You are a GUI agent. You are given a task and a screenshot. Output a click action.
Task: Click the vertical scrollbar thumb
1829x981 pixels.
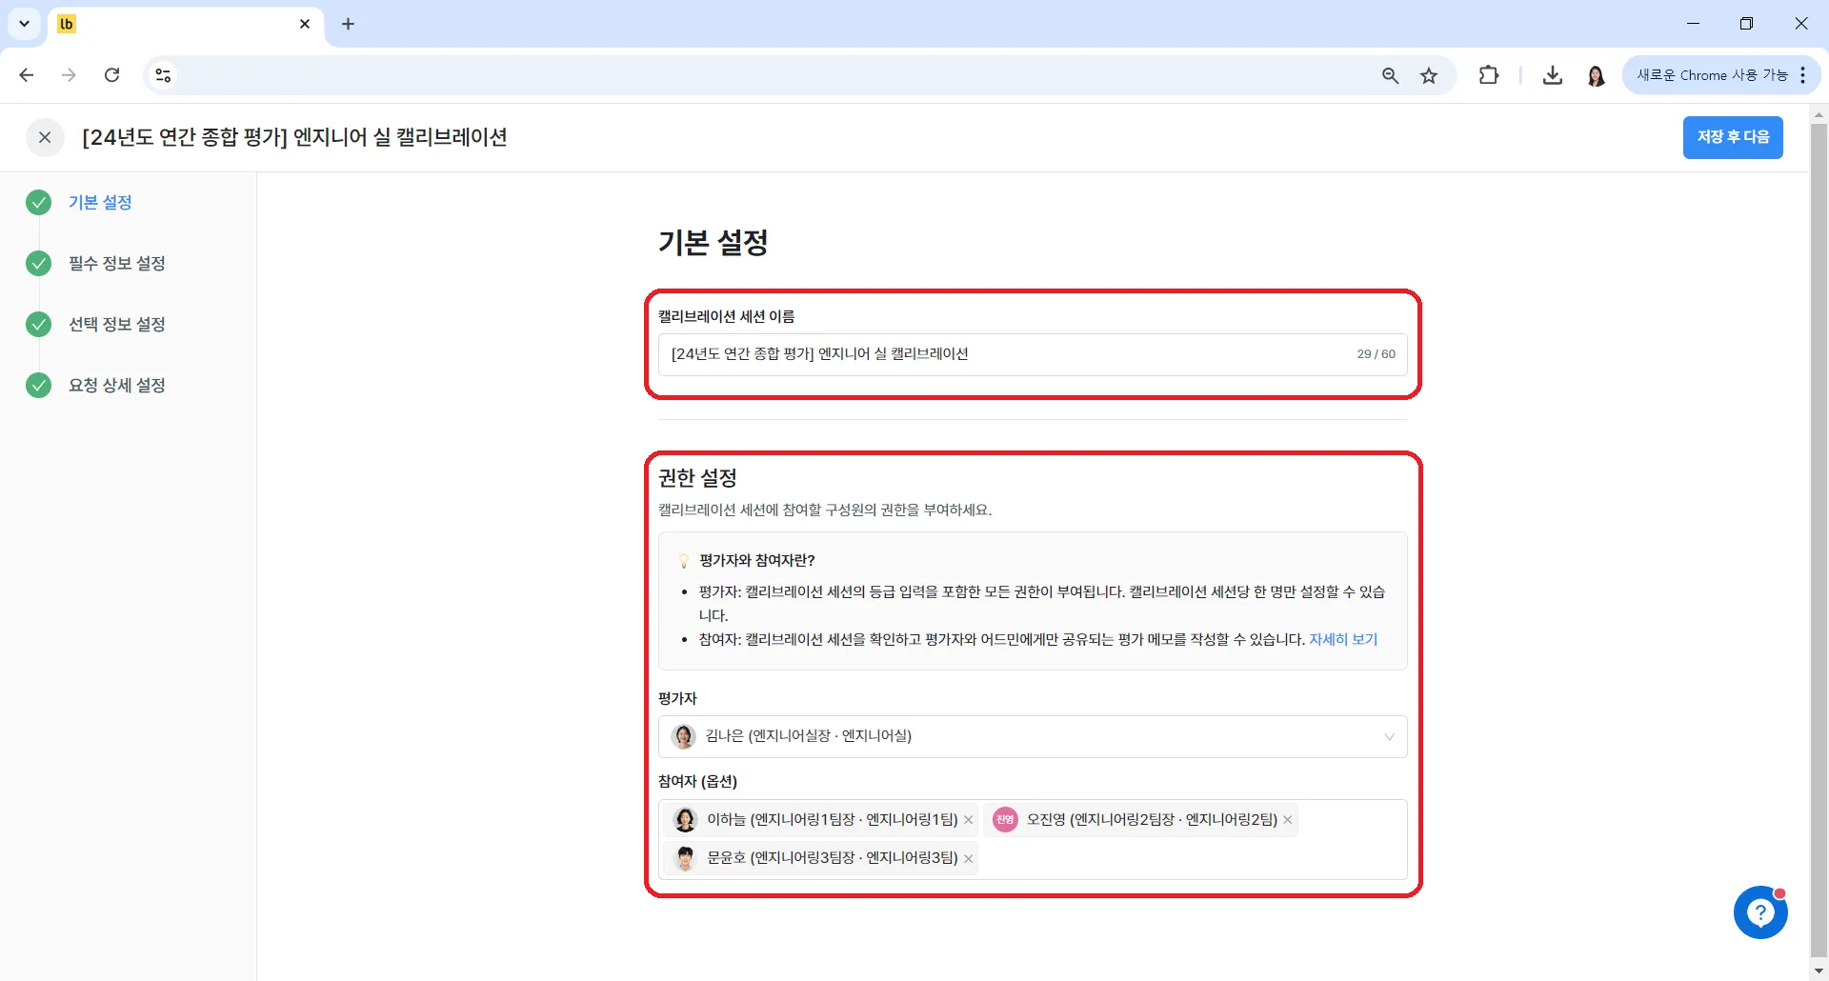1819,539
